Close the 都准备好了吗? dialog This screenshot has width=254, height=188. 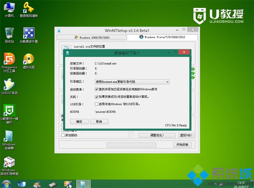click(x=184, y=52)
